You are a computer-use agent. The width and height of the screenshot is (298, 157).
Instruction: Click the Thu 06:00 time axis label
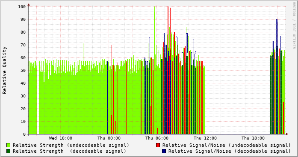click(x=157, y=138)
